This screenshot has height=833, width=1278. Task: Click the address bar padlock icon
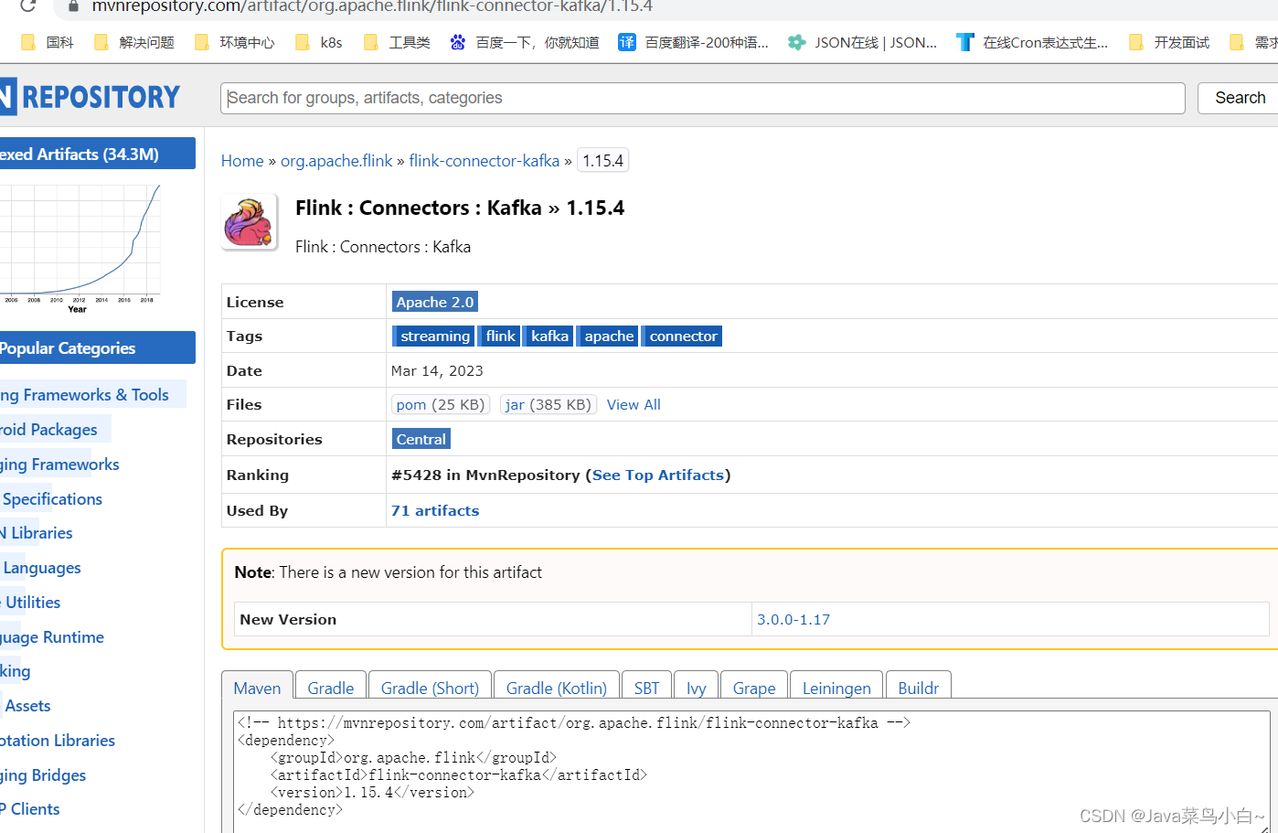click(73, 6)
